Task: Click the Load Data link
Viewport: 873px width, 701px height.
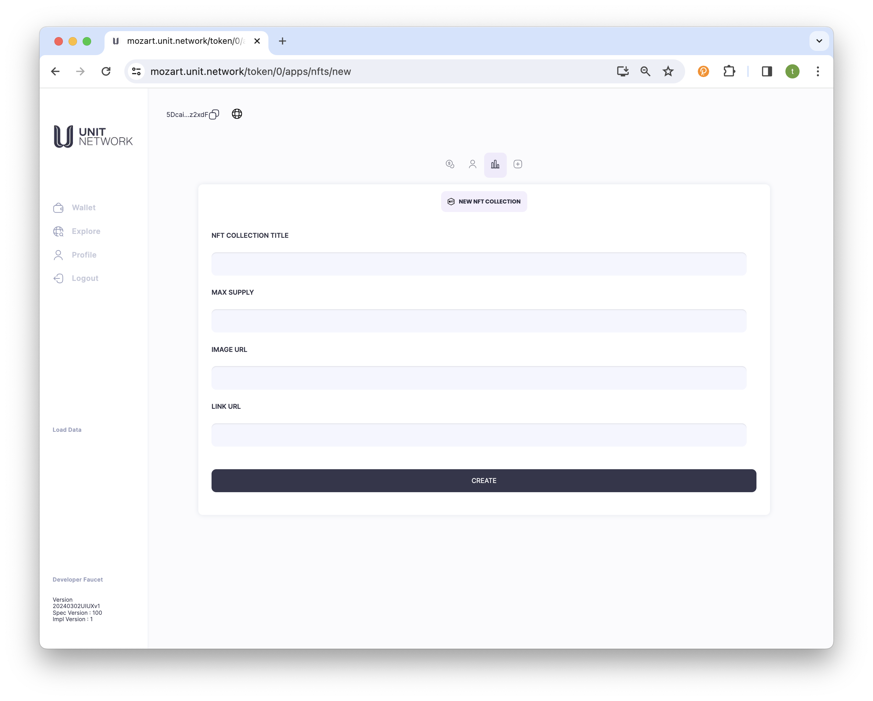Action: tap(67, 430)
